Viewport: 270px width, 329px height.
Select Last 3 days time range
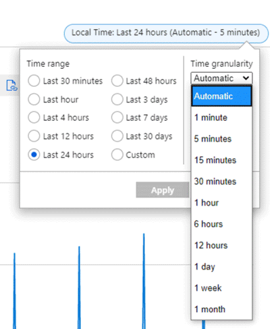click(x=117, y=99)
